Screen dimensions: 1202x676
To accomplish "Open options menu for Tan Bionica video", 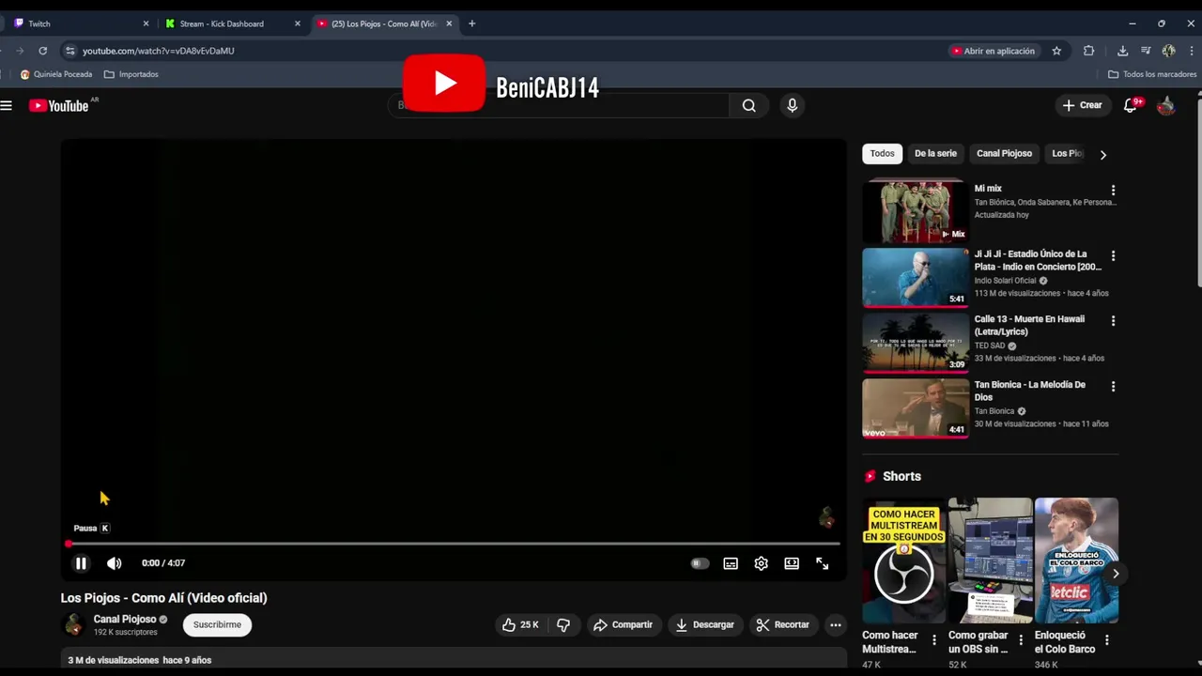I will click(x=1113, y=387).
